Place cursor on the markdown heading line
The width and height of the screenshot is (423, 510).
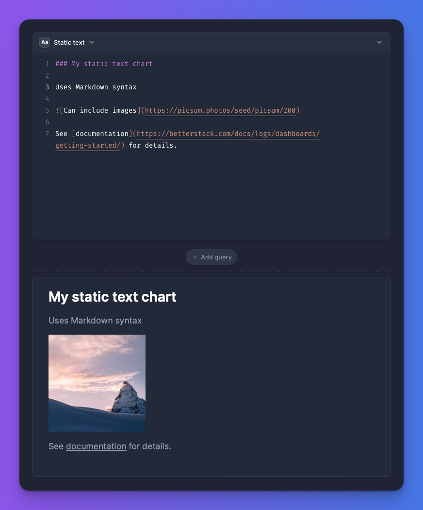tap(104, 64)
